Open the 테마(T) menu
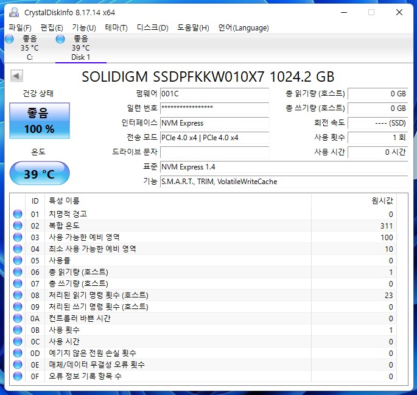Viewport: 417px width, 395px height. [x=116, y=27]
